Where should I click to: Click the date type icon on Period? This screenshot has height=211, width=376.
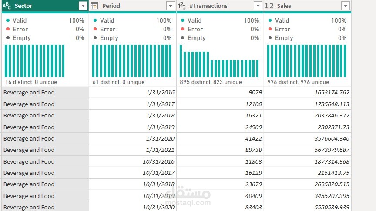pyautogui.click(x=94, y=6)
